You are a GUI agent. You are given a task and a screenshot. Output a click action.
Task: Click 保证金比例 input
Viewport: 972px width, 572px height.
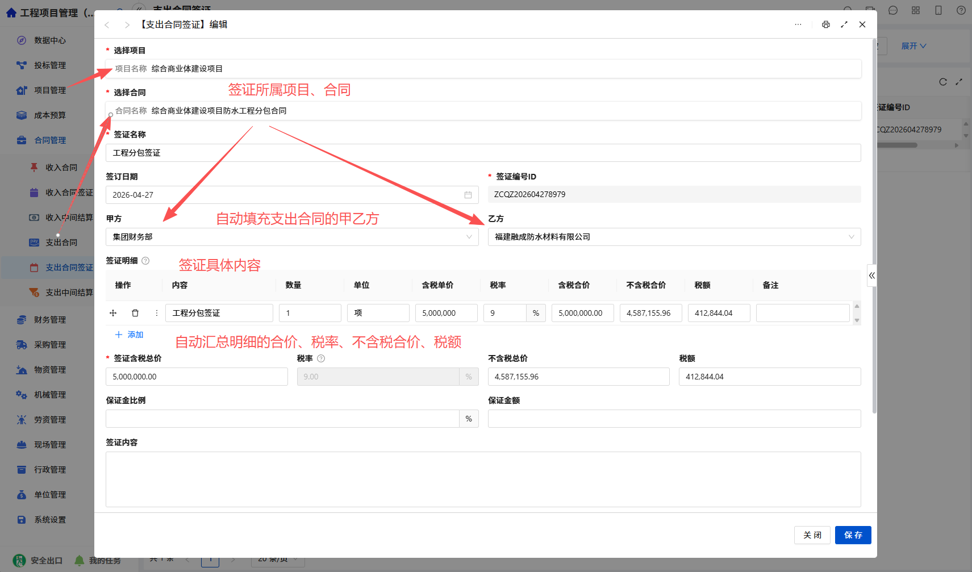[282, 419]
